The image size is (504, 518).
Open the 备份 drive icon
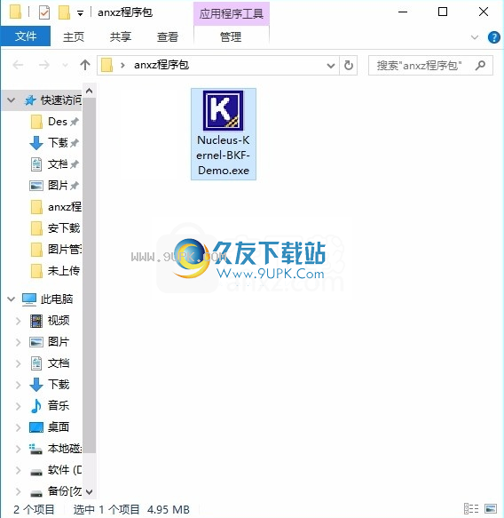point(36,493)
